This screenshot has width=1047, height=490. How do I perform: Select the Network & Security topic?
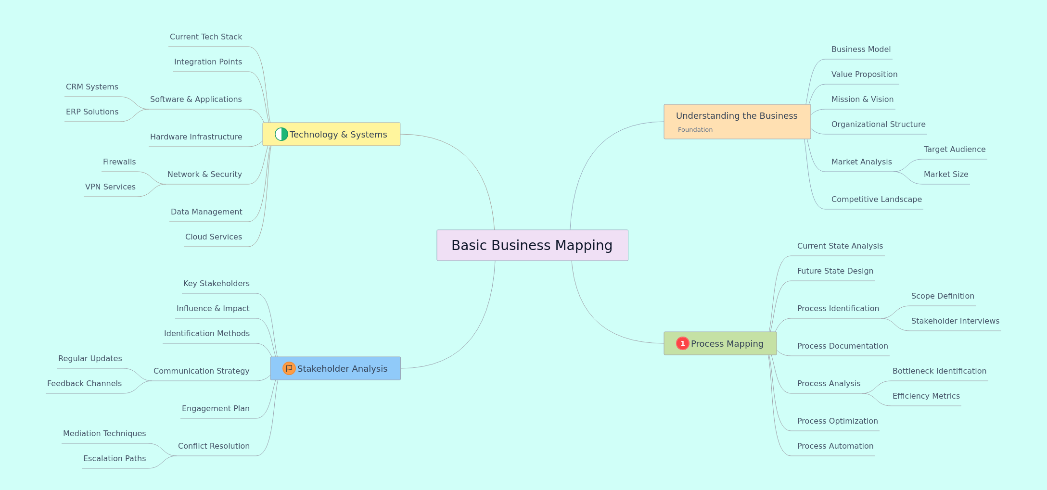pos(204,175)
